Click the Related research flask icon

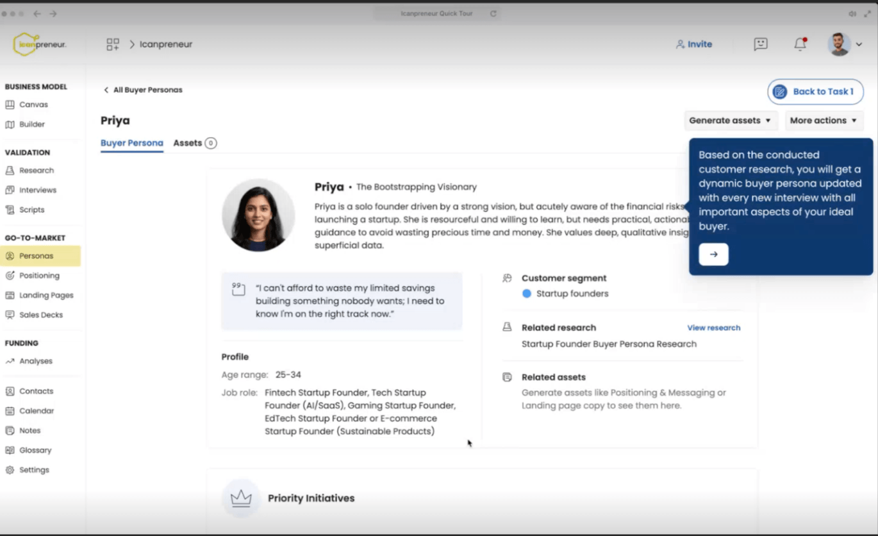coord(507,328)
